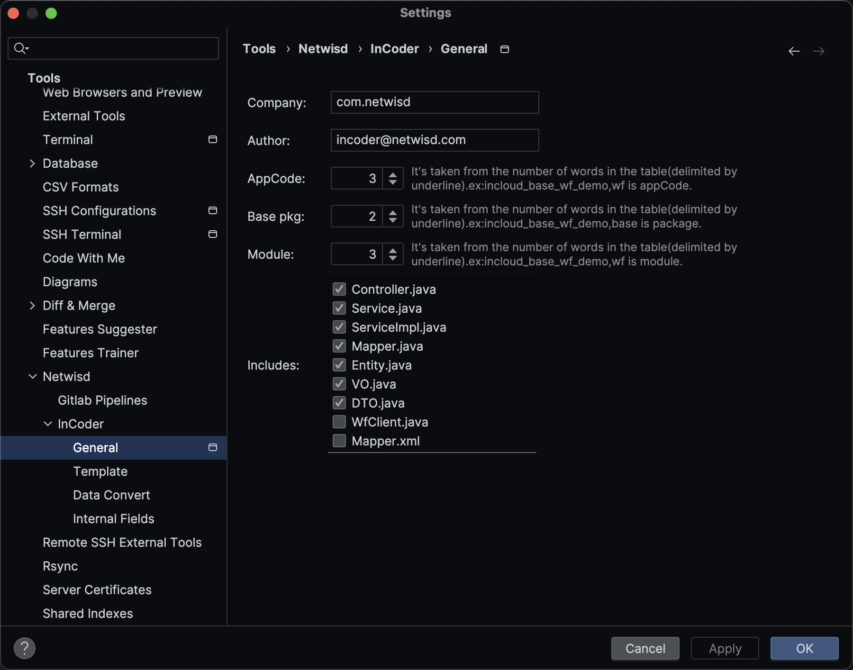The height and width of the screenshot is (670, 853).
Task: Open the help question mark button
Action: click(x=25, y=648)
